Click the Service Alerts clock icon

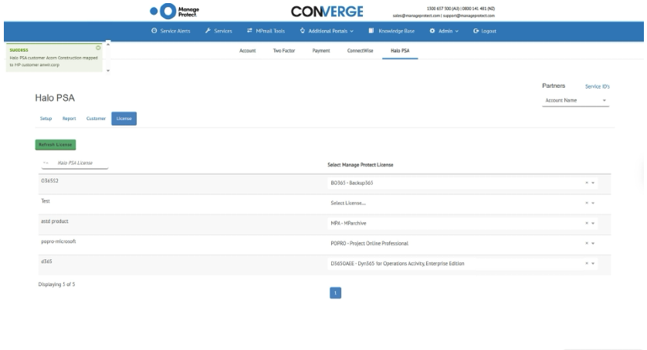[x=154, y=31]
